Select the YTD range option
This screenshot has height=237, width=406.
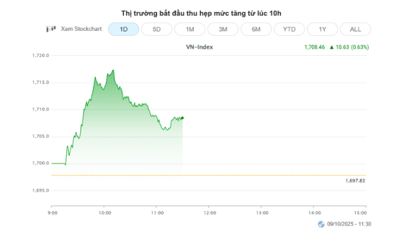click(x=289, y=28)
